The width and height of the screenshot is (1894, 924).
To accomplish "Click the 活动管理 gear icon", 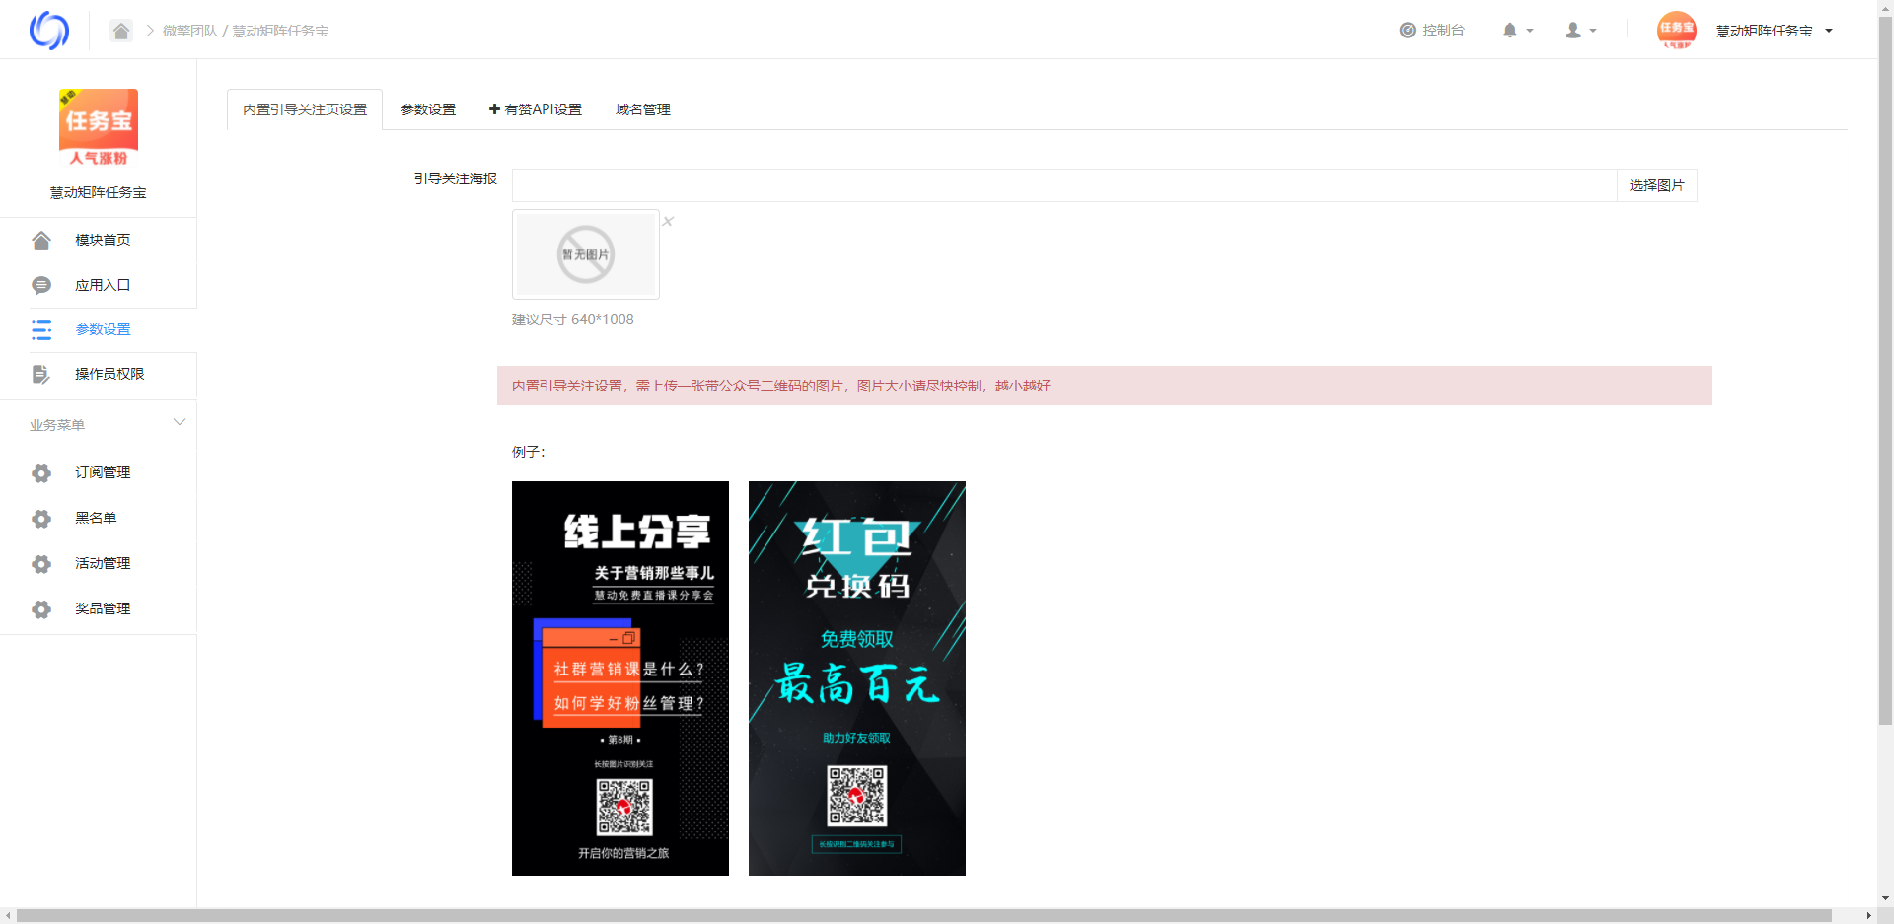I will tap(41, 564).
